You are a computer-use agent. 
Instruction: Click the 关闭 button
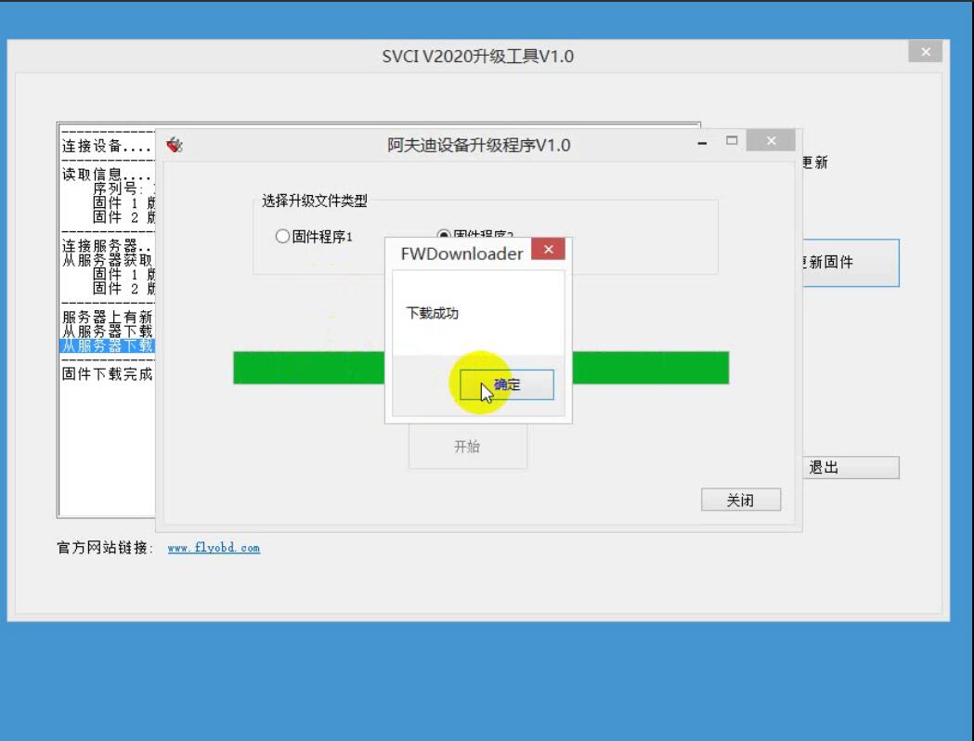click(740, 500)
